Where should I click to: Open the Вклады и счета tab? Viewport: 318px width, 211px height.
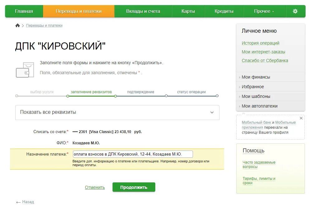[x=143, y=11]
